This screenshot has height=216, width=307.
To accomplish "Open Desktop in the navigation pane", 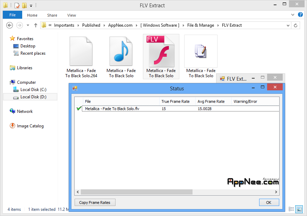I will click(28, 46).
